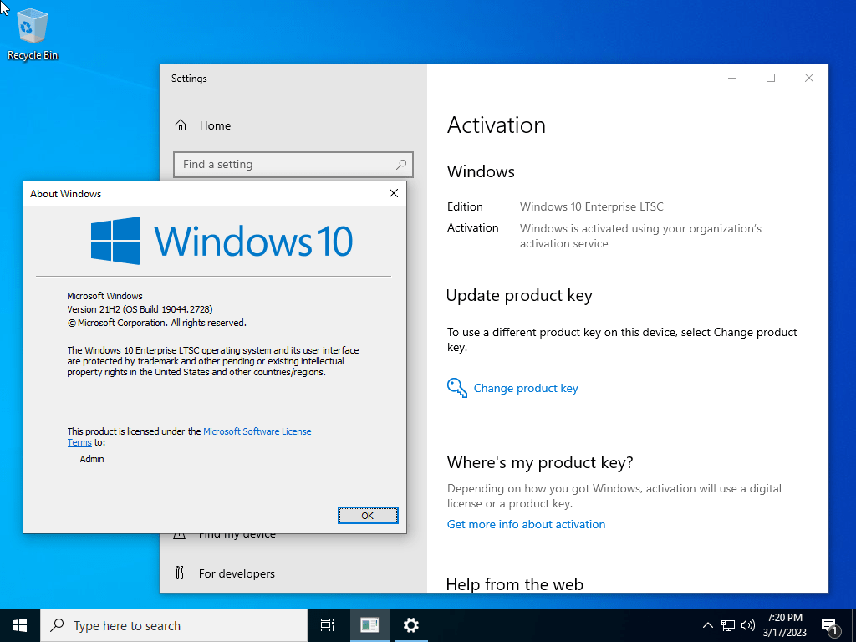
Task: Click the Settings gear icon on the taskbar
Action: tap(410, 624)
